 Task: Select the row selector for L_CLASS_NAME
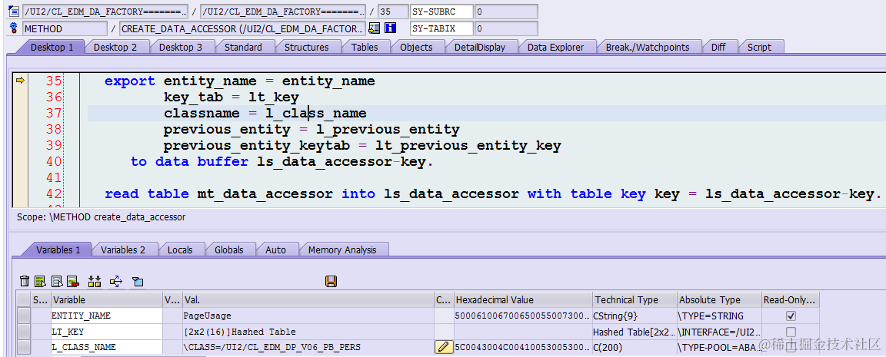(x=24, y=347)
